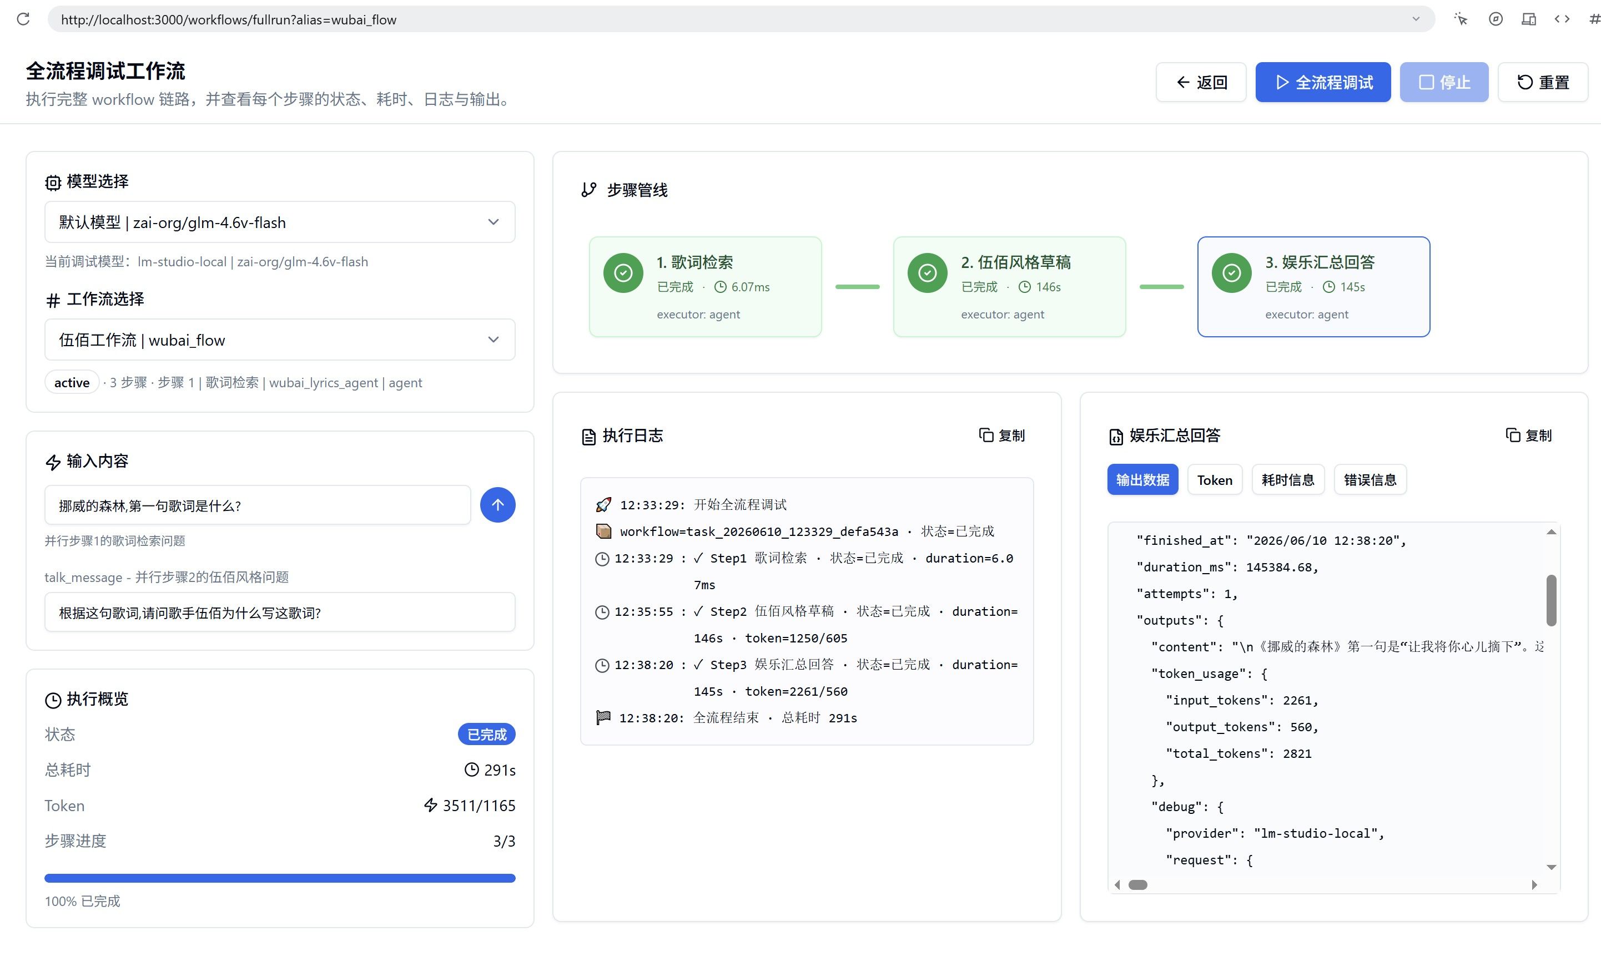Click the scroll-left arrow in output panel

[1117, 884]
